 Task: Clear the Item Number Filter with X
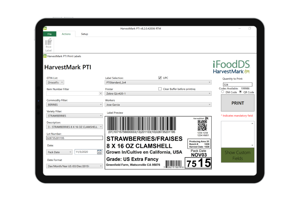click(x=101, y=93)
